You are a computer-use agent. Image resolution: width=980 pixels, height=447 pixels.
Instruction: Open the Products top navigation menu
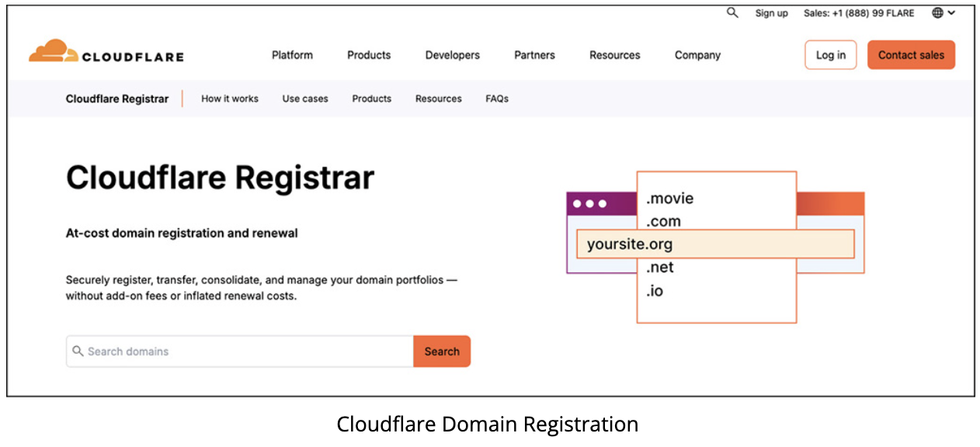[x=369, y=55]
